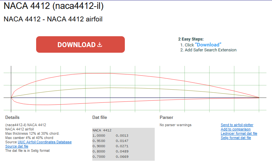Open the Lednicer format dat file link
The height and width of the screenshot is (167, 272).
tap(239, 134)
